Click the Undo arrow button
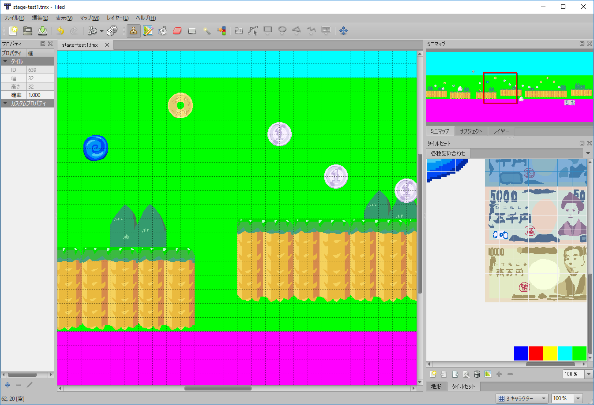The image size is (594, 405). (61, 30)
